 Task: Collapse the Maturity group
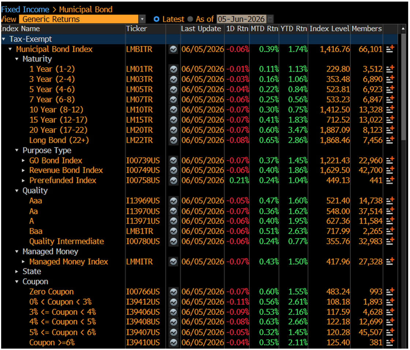click(x=17, y=59)
